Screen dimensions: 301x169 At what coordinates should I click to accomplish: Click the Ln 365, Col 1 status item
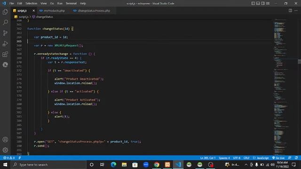[208, 158]
